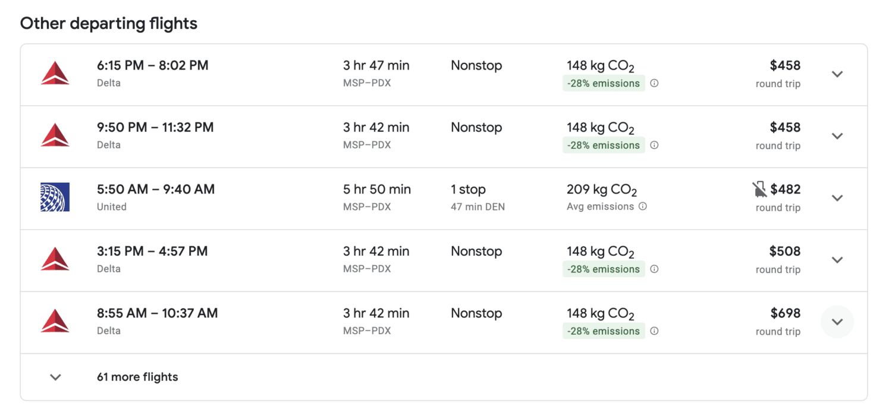Click the no-carry-on bag icon beside $482
This screenshot has width=892, height=413.
tap(759, 190)
